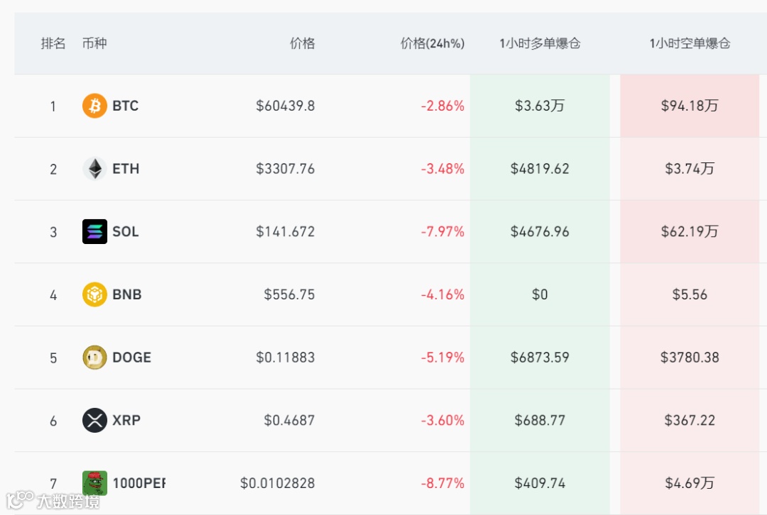Viewport: 767px width, 515px height.
Task: Click XRP 24h change -3.60%
Action: click(x=442, y=420)
